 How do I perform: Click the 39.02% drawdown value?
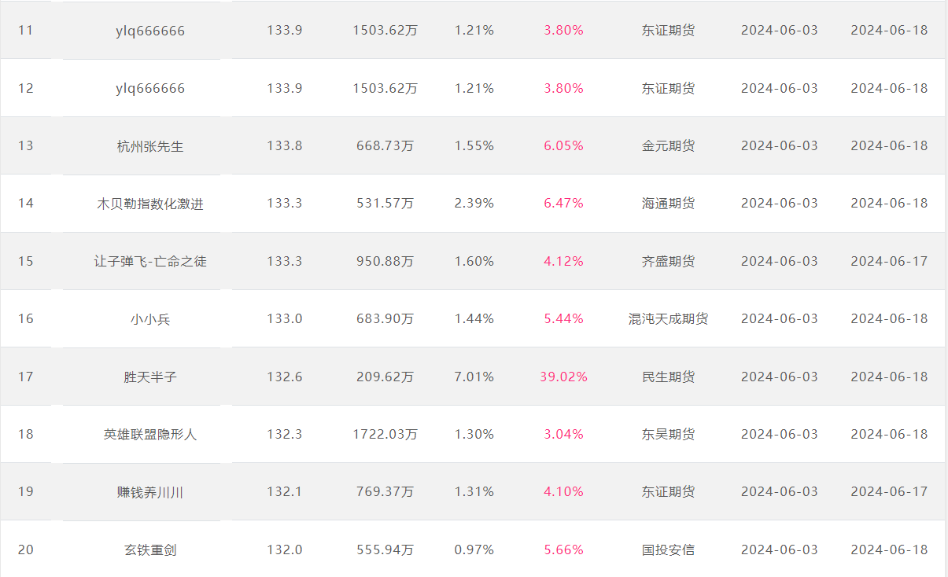pos(563,377)
